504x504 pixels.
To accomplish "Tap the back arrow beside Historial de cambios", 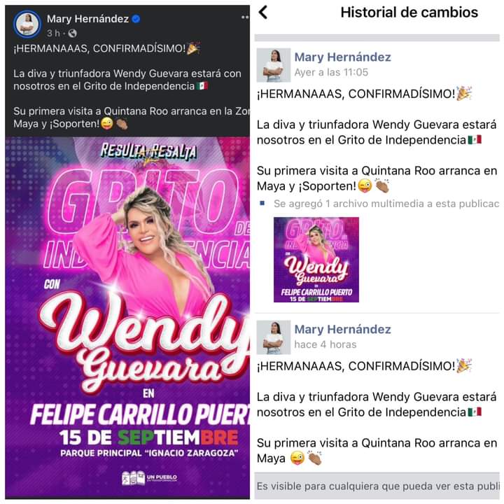I will [263, 13].
